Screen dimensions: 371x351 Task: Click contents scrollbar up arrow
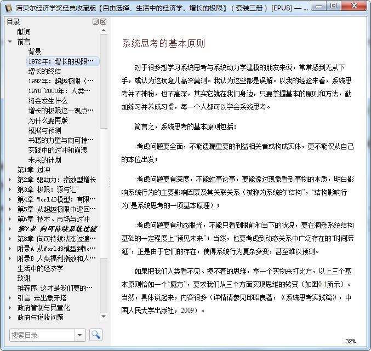[x=104, y=31]
